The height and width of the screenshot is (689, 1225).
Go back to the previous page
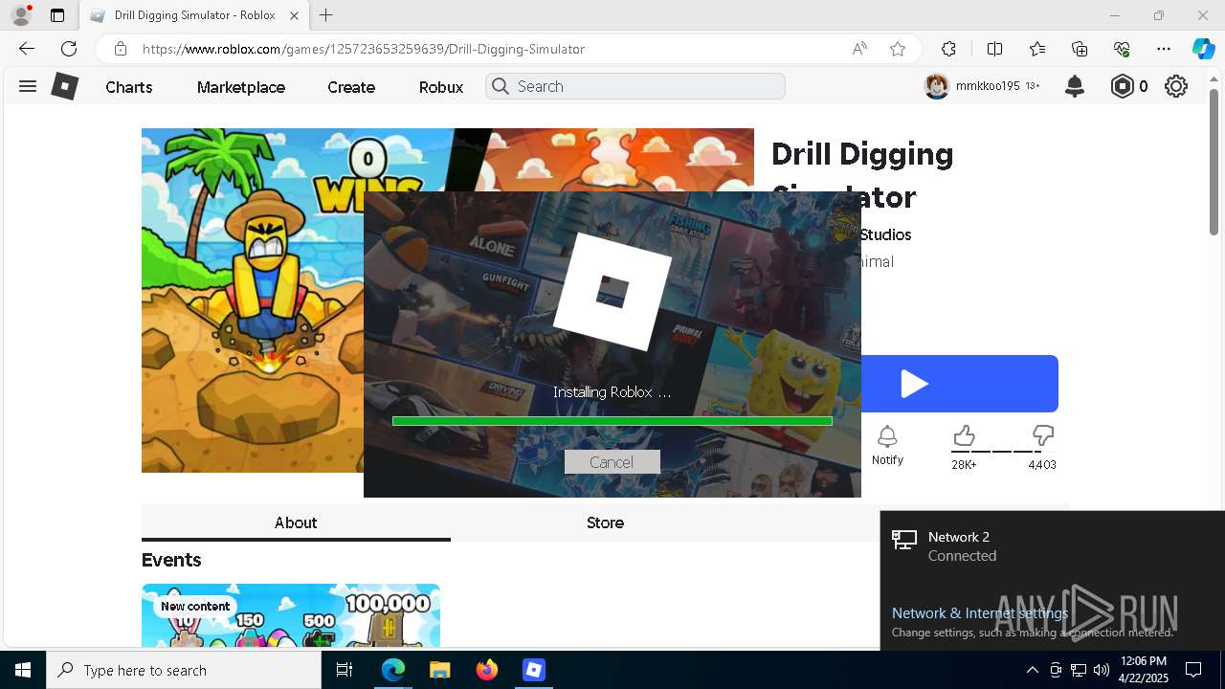[x=27, y=49]
